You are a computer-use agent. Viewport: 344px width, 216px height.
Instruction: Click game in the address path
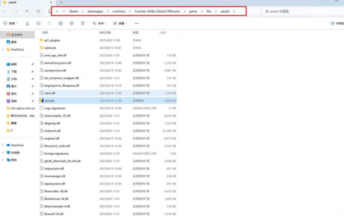click(193, 11)
